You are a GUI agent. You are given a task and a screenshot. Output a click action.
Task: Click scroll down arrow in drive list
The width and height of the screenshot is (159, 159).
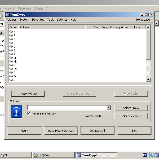[x=148, y=79]
